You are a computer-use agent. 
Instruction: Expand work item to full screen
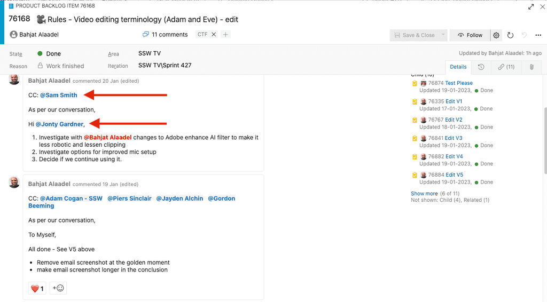pyautogui.click(x=531, y=7)
